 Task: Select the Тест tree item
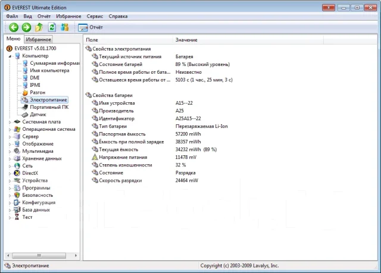27,217
